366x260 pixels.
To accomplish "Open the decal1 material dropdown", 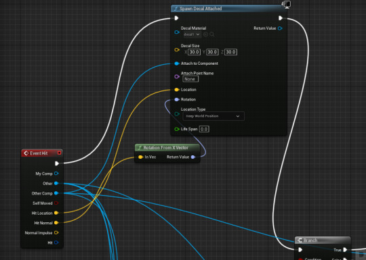I will 192,34.
